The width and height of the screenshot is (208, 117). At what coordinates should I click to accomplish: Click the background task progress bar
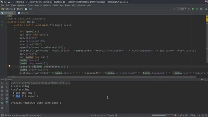[162, 115]
